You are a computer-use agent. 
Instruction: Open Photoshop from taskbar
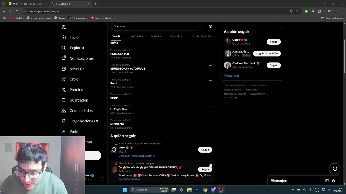click(x=197, y=190)
